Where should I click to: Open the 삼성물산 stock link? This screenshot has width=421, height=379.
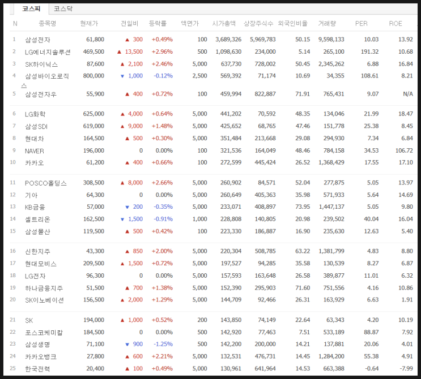coord(37,231)
